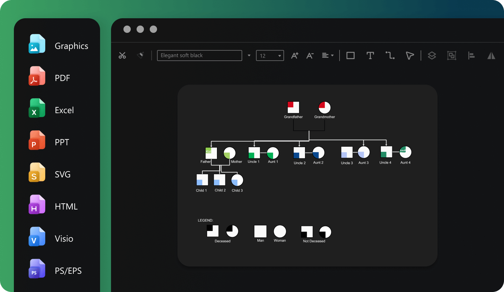Screen dimensions: 504x292
Task: Select the Uncle 2 square symbol
Action: coord(299,153)
